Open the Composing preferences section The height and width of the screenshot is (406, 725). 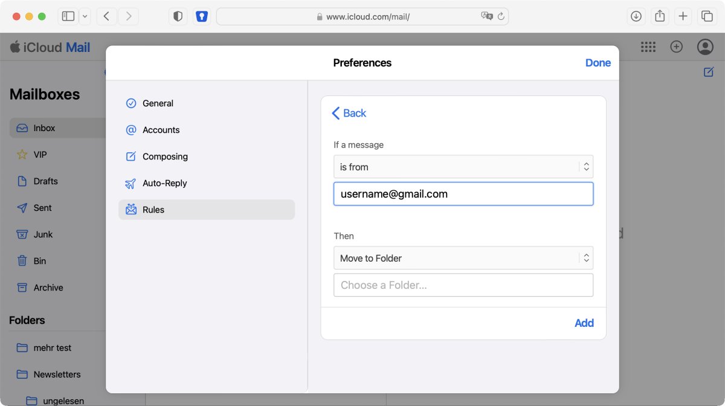[165, 156]
